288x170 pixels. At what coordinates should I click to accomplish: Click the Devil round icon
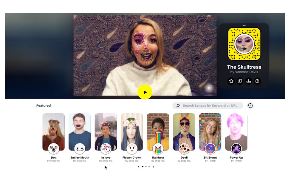pos(184,148)
